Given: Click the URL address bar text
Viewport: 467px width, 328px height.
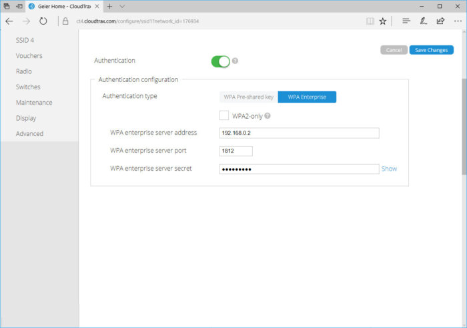Looking at the screenshot, I should coord(137,21).
